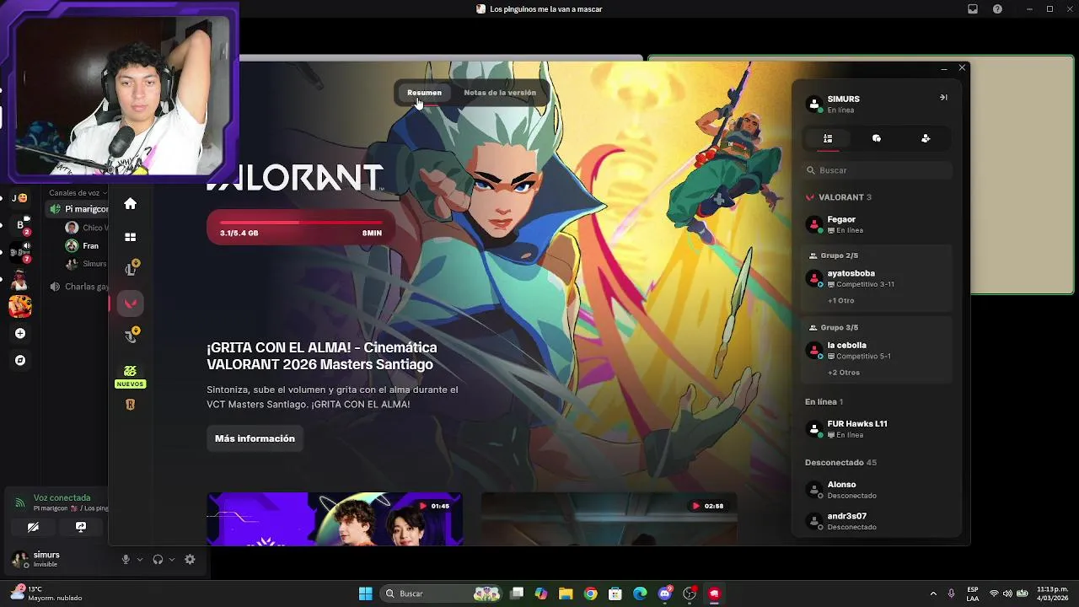Collapse the Riot friends panel arrow
Viewport: 1079px width, 607px height.
[943, 98]
